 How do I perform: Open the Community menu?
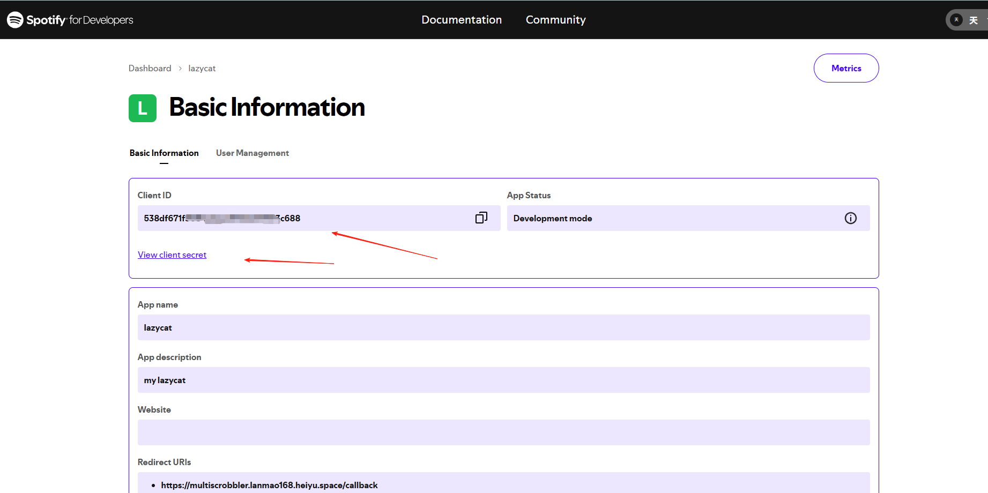coord(556,20)
